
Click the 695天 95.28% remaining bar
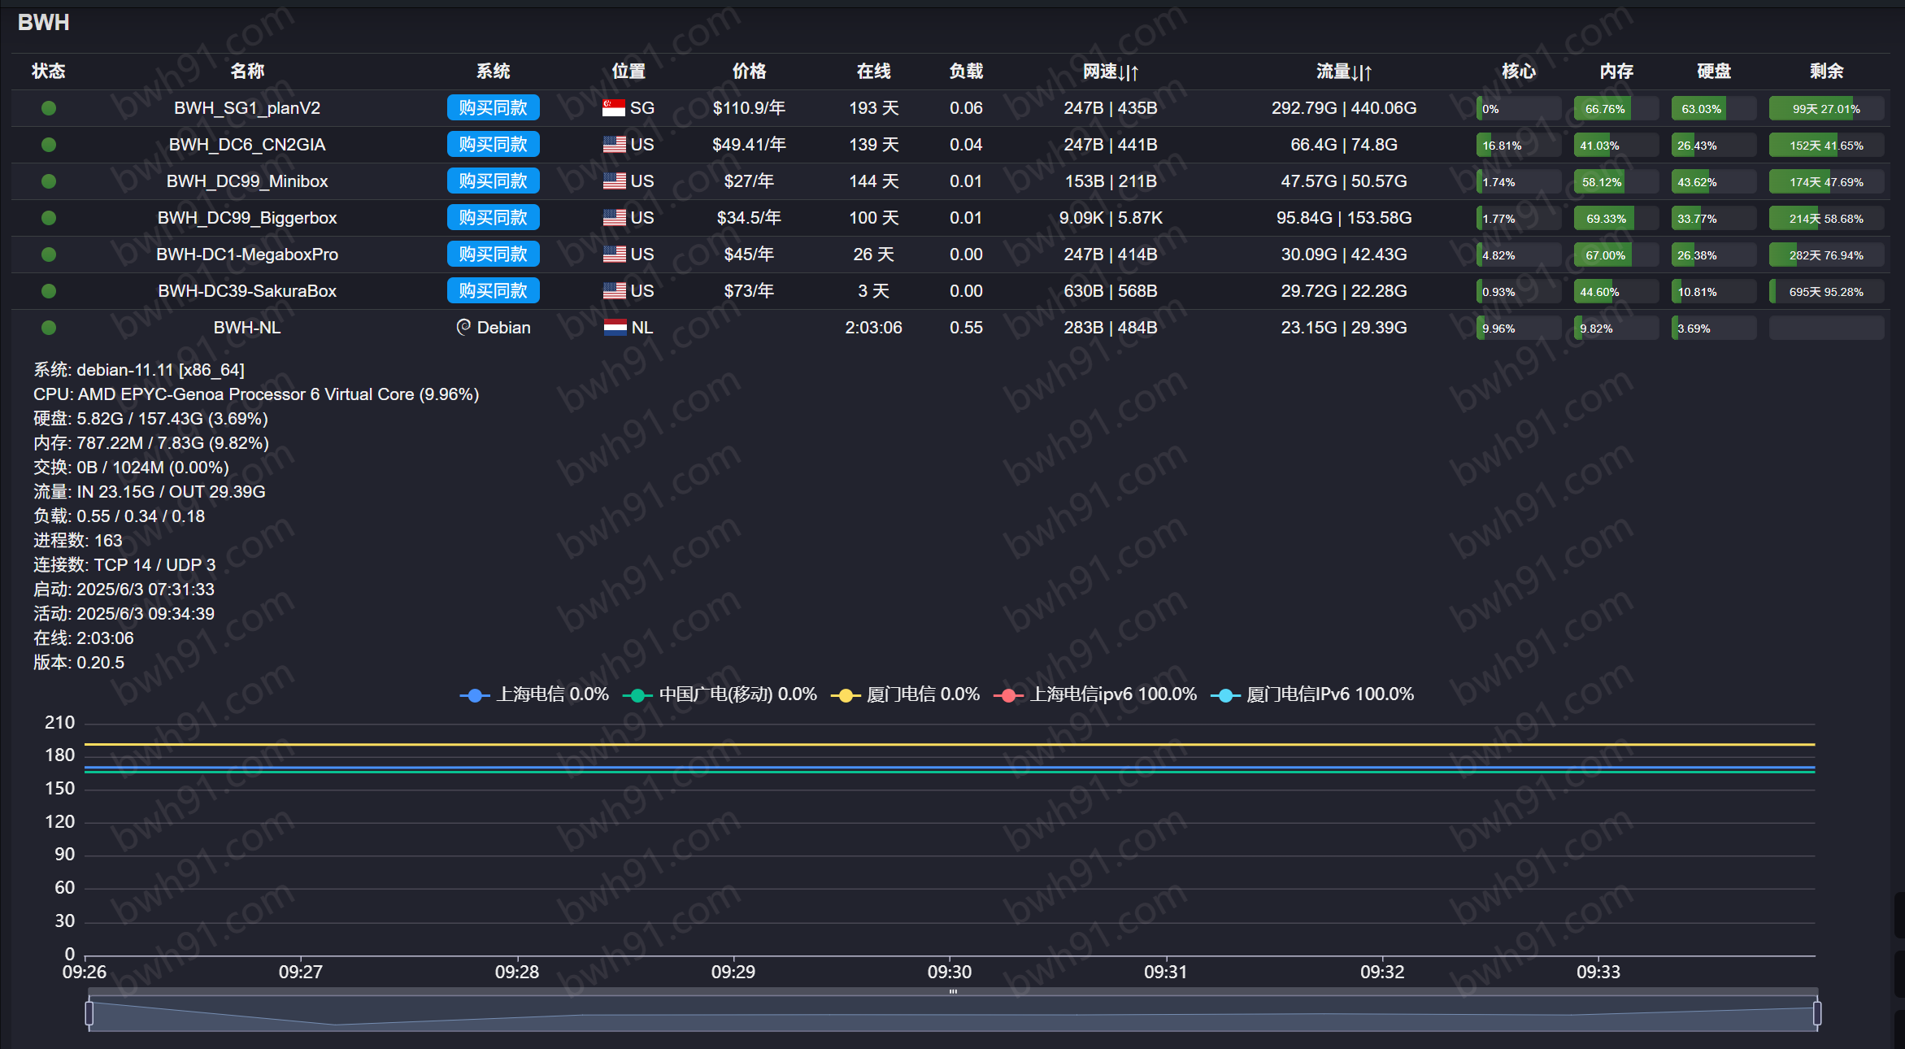tap(1826, 292)
